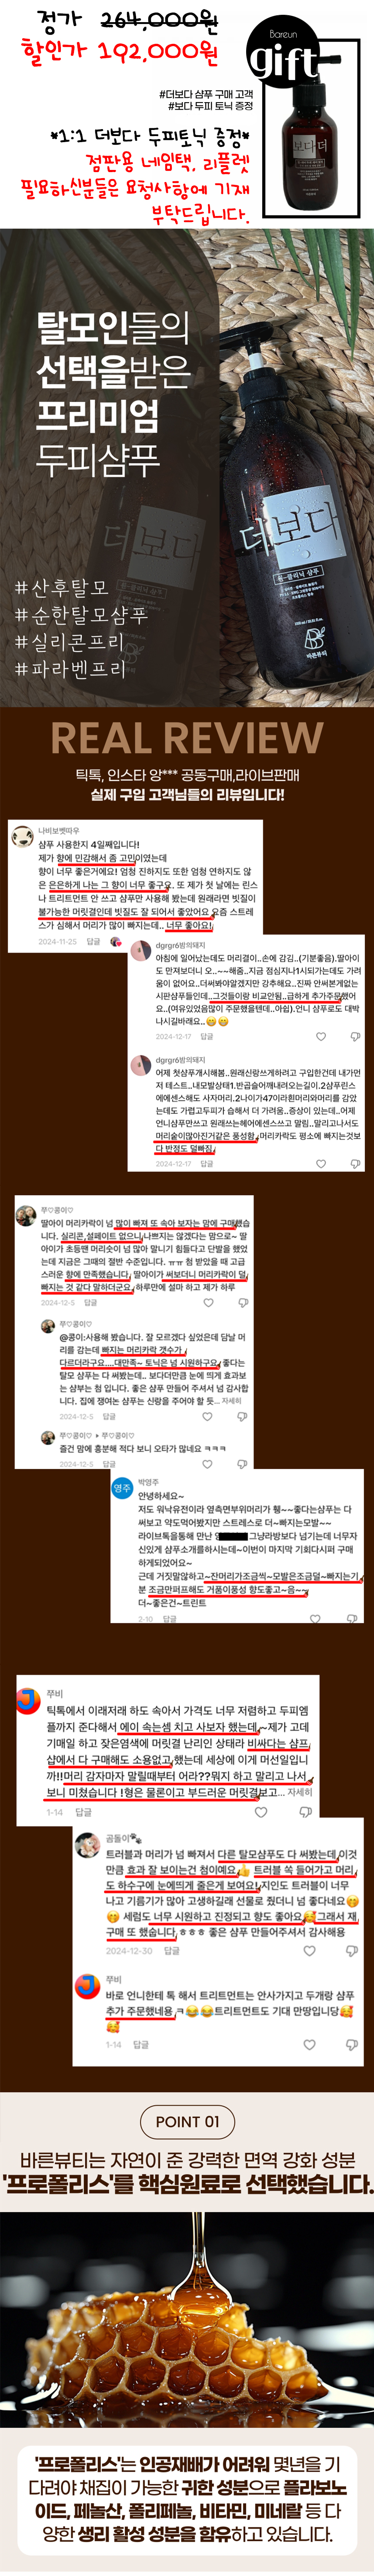Select the POINT 01 pill label
The image size is (374, 2576).
(x=187, y=2120)
